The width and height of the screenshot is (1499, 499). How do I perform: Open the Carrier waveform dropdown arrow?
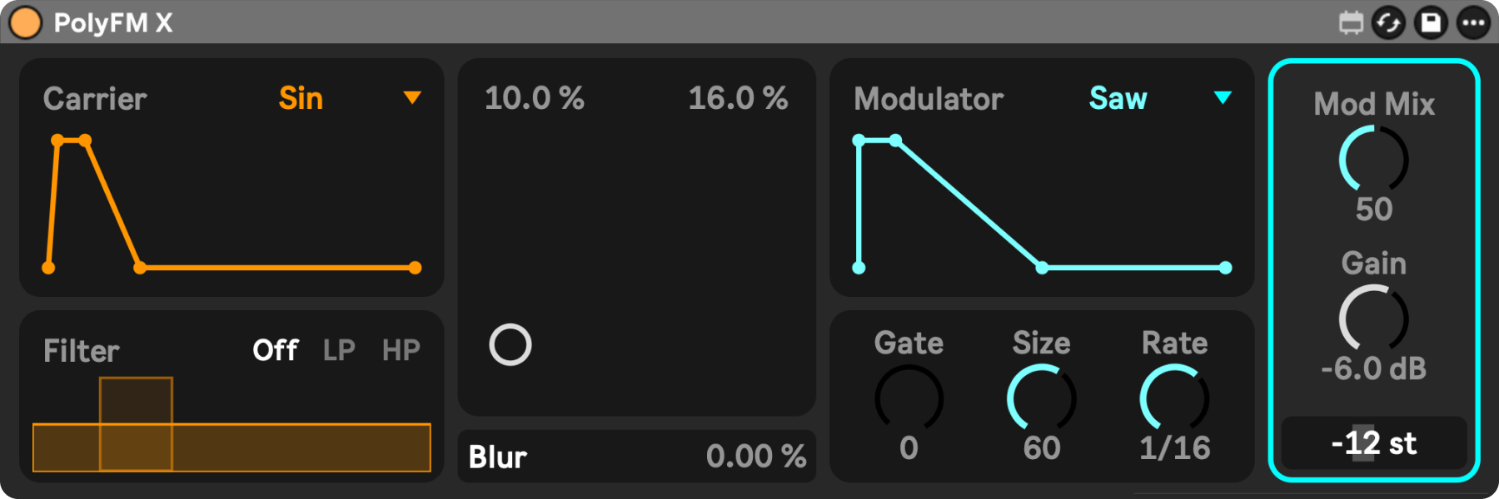(x=411, y=98)
